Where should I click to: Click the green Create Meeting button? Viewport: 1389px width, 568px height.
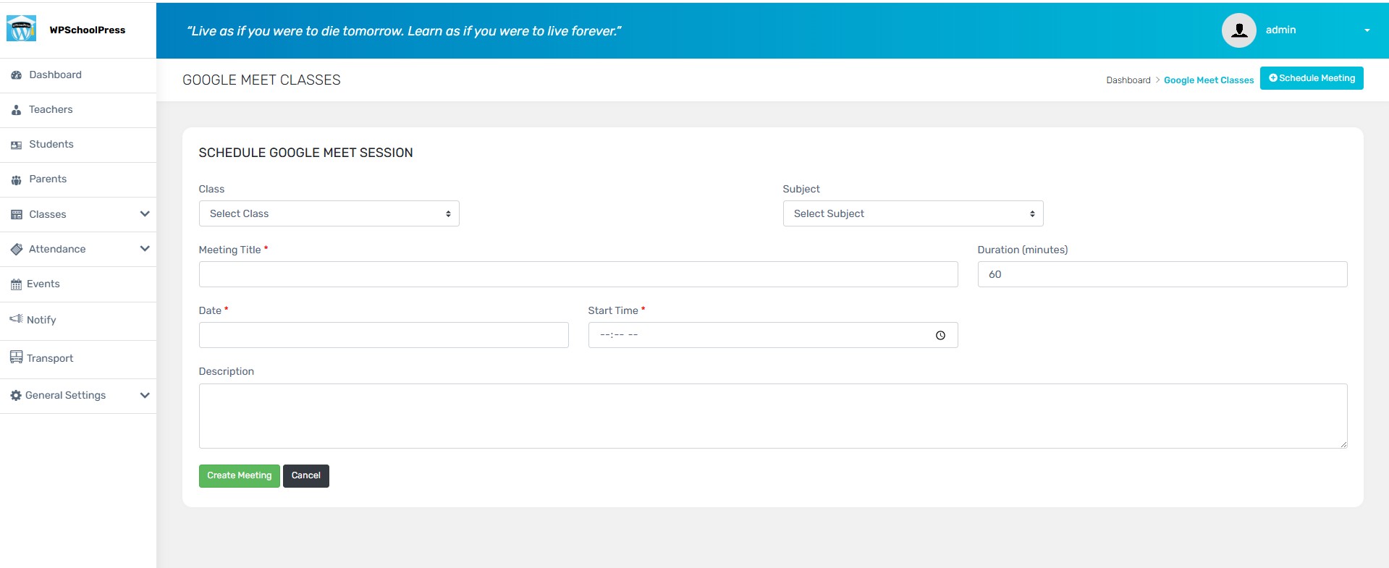pyautogui.click(x=239, y=476)
